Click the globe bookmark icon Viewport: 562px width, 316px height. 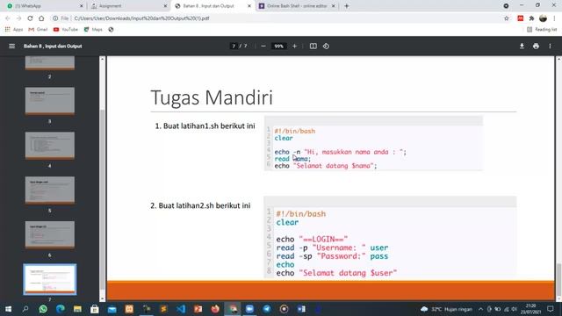(x=111, y=30)
